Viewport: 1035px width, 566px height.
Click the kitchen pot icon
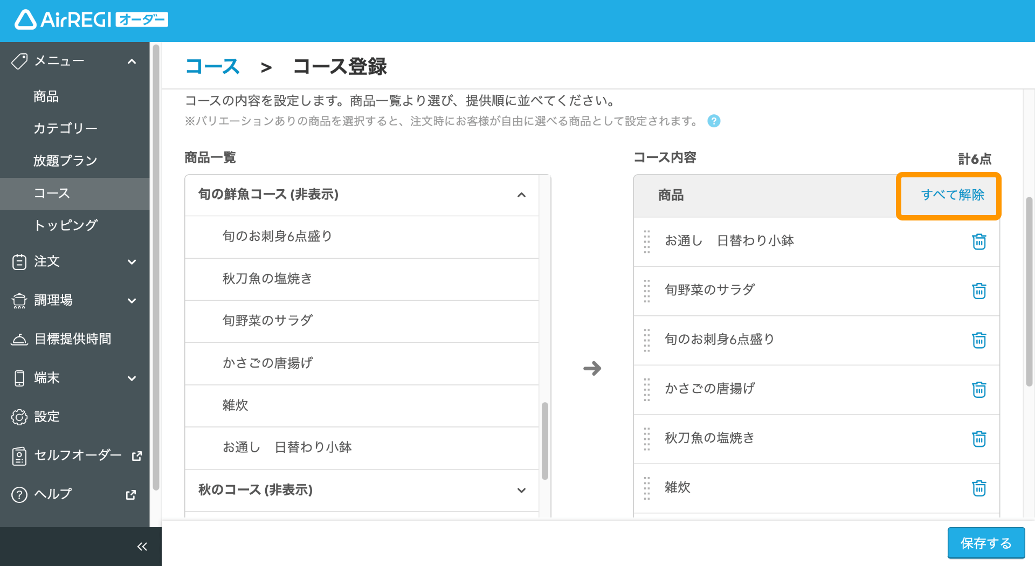[x=19, y=301]
